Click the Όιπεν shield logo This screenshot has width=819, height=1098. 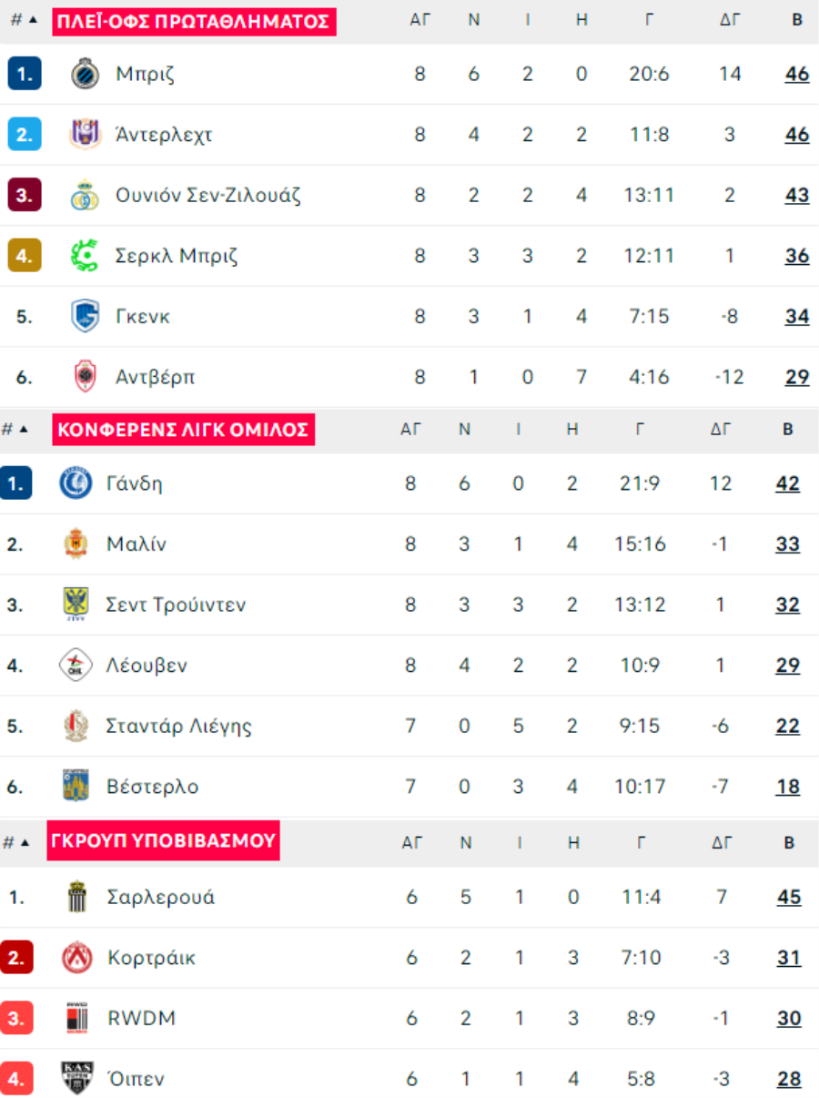[x=77, y=1079]
